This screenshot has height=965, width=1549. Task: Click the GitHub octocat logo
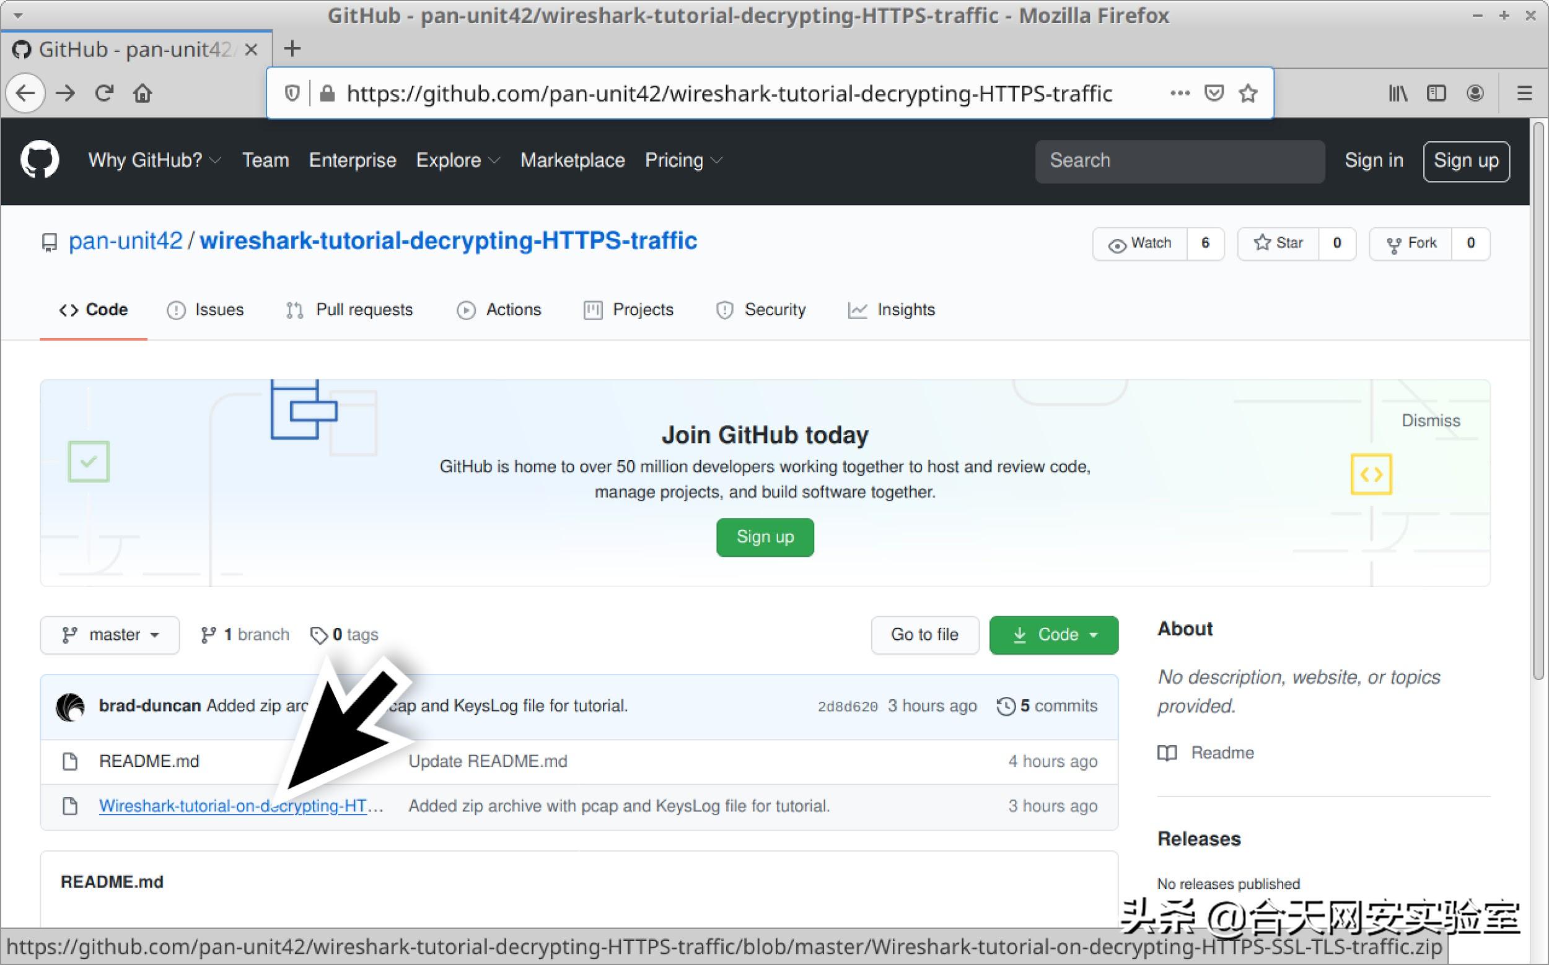[40, 160]
